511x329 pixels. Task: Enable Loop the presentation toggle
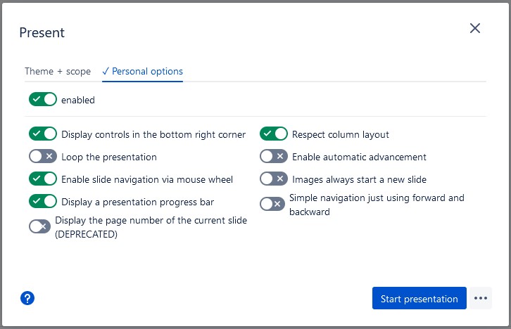(43, 157)
